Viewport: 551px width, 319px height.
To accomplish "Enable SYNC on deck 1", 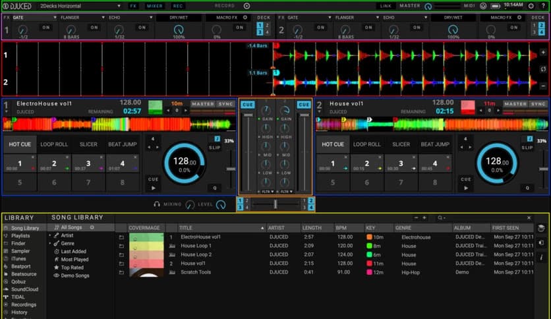I will pos(227,104).
